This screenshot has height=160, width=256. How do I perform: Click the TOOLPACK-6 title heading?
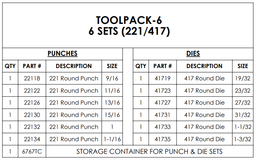pos(129,20)
